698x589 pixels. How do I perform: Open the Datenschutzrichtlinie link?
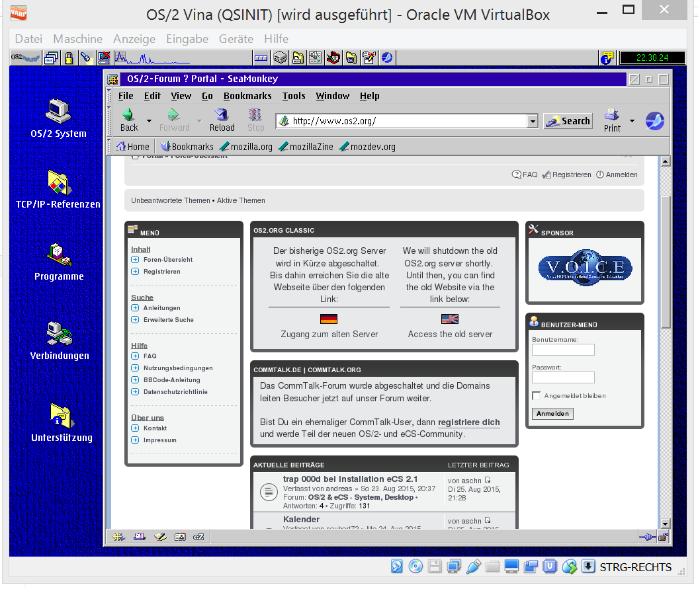(175, 392)
